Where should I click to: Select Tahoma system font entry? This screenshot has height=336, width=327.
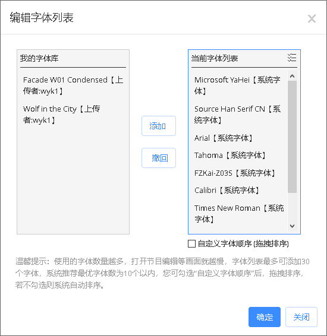(239, 156)
